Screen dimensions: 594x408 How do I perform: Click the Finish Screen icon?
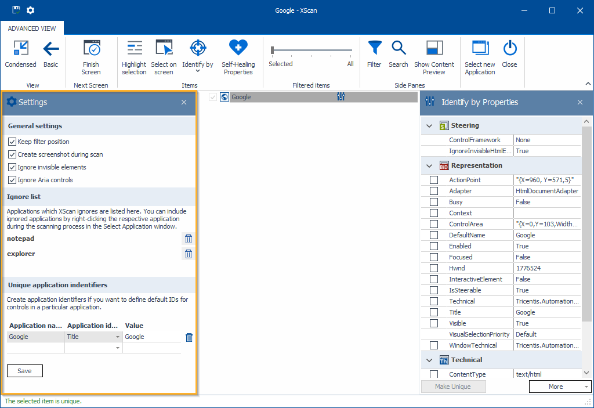point(91,49)
